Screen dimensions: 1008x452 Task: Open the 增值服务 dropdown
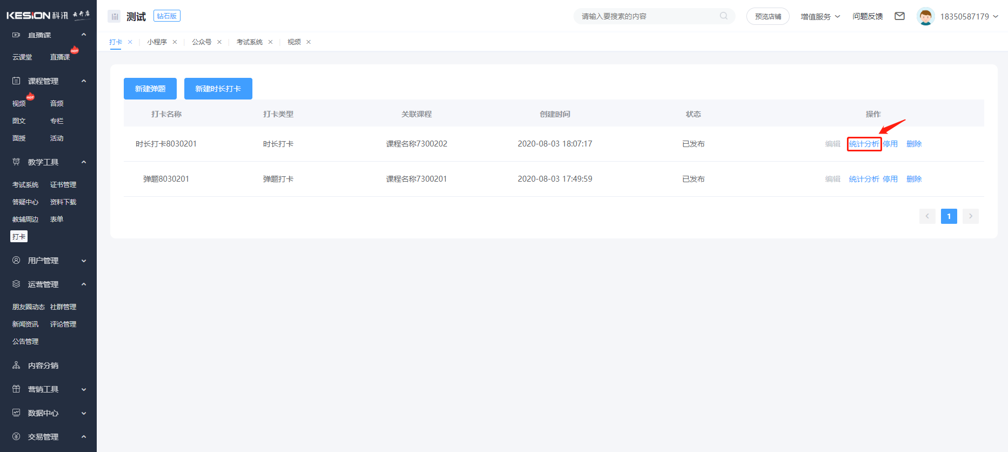pos(820,16)
